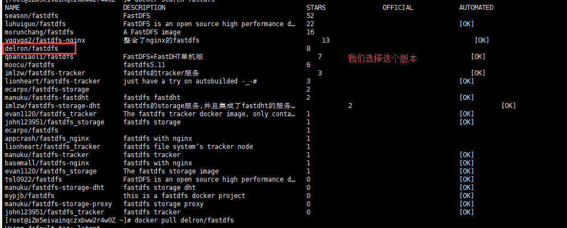Click the red Chinese annotation text
The image size is (567, 228).
click(382, 58)
